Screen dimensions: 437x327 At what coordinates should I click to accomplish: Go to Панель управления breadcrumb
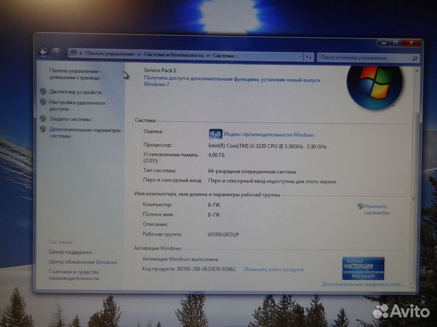(111, 54)
